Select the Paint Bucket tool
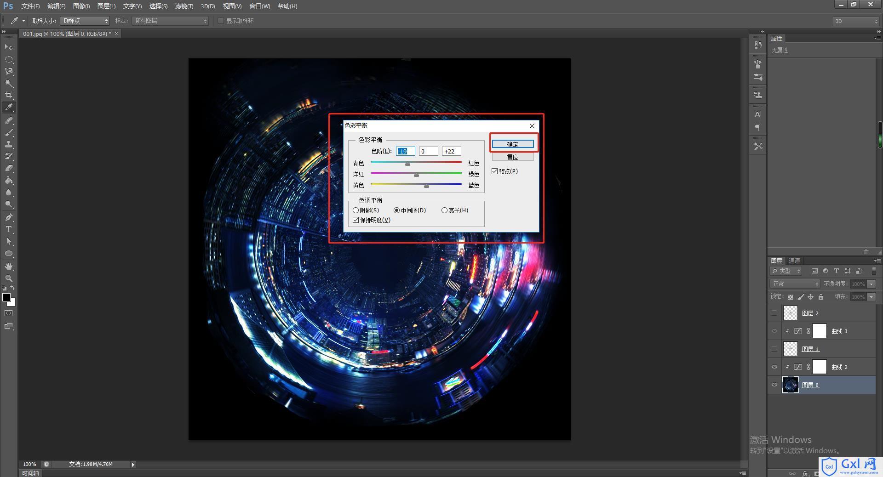 click(9, 180)
